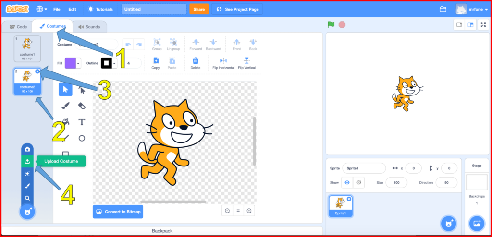Delete costume2 using its x button
This screenshot has height=237, width=492.
coord(37,71)
